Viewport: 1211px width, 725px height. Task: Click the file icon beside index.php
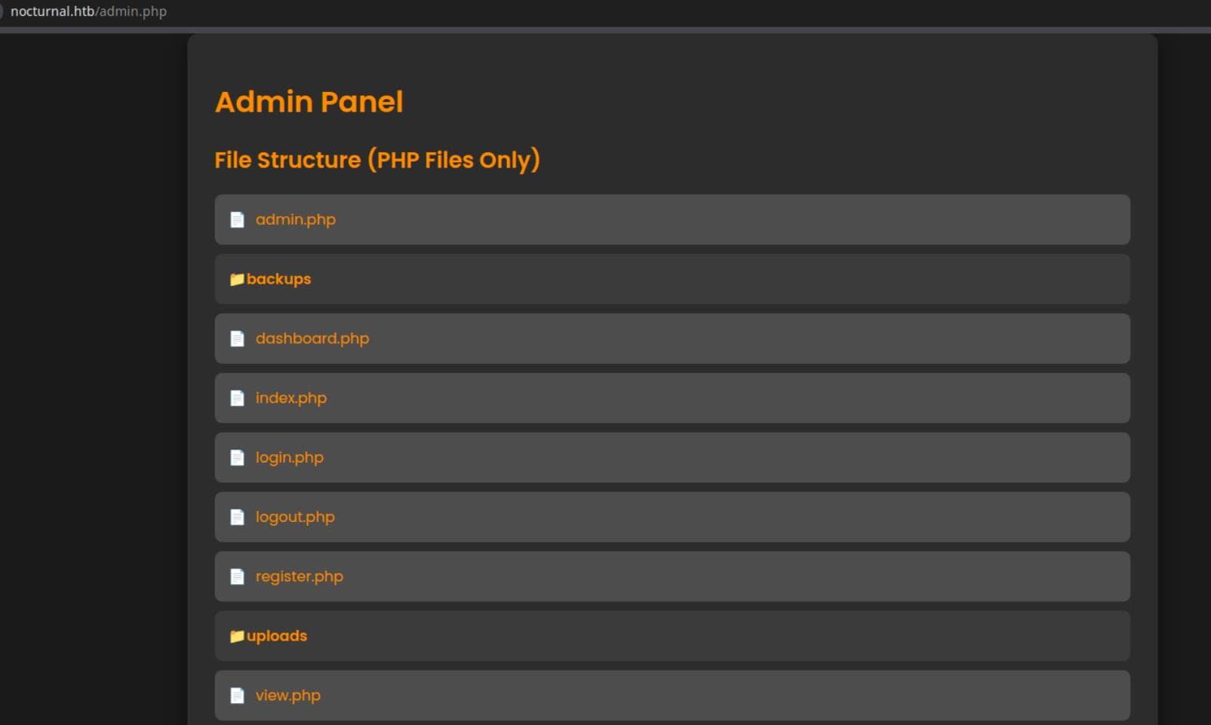pos(237,398)
